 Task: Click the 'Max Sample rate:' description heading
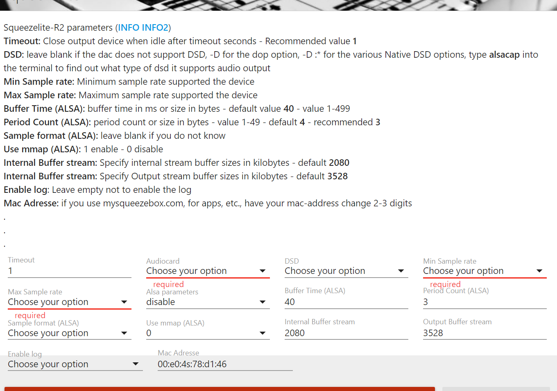pos(40,95)
